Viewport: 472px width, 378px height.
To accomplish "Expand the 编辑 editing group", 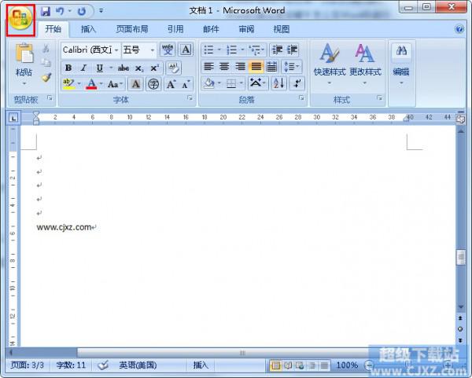I will click(401, 64).
